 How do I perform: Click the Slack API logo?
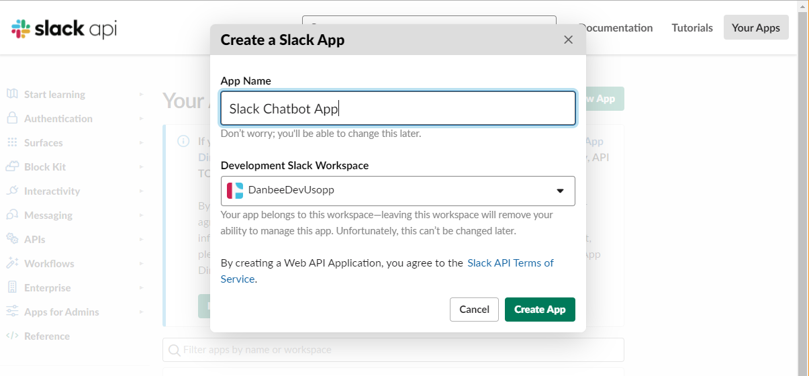(64, 29)
